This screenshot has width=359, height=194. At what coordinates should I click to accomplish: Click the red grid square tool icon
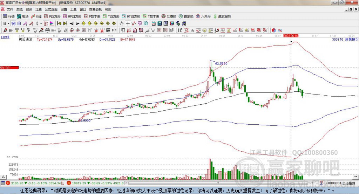[159, 30]
